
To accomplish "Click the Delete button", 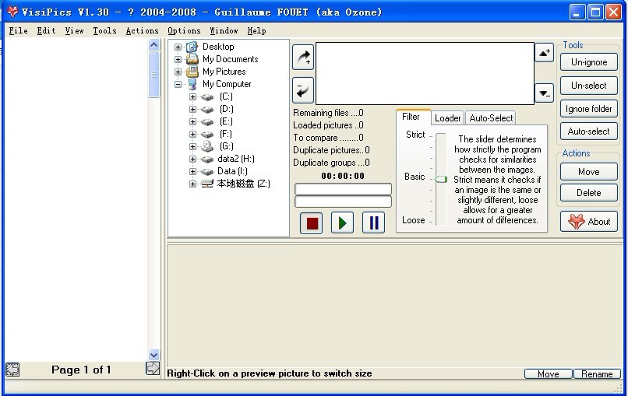I will [589, 193].
